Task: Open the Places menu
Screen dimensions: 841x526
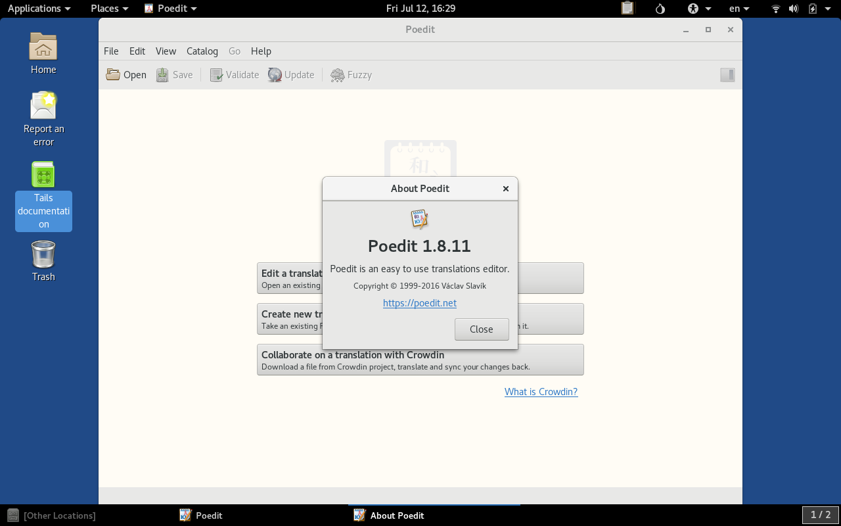Action: click(109, 9)
